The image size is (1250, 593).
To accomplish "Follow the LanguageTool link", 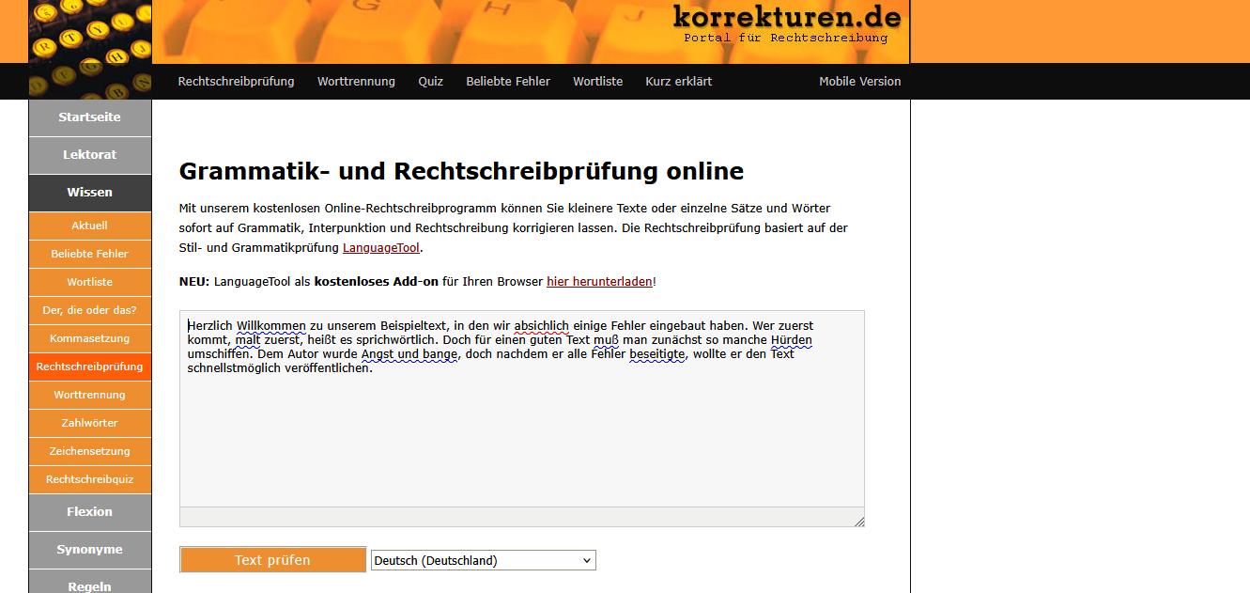I will (x=380, y=248).
